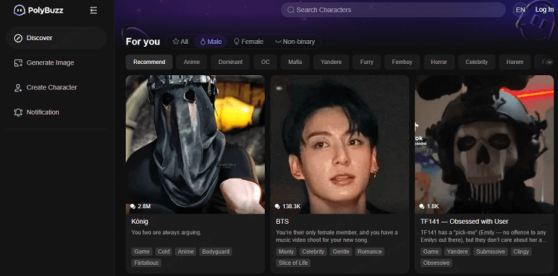Switch to the Femboy category tab
The width and height of the screenshot is (558, 276).
(x=402, y=62)
